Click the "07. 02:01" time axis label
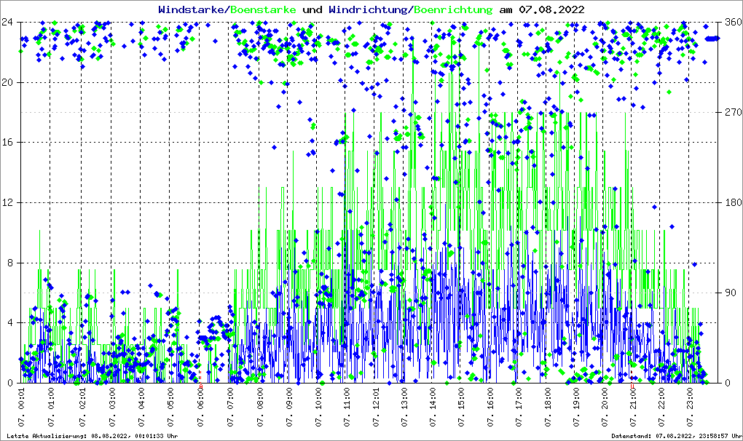 tap(82, 408)
